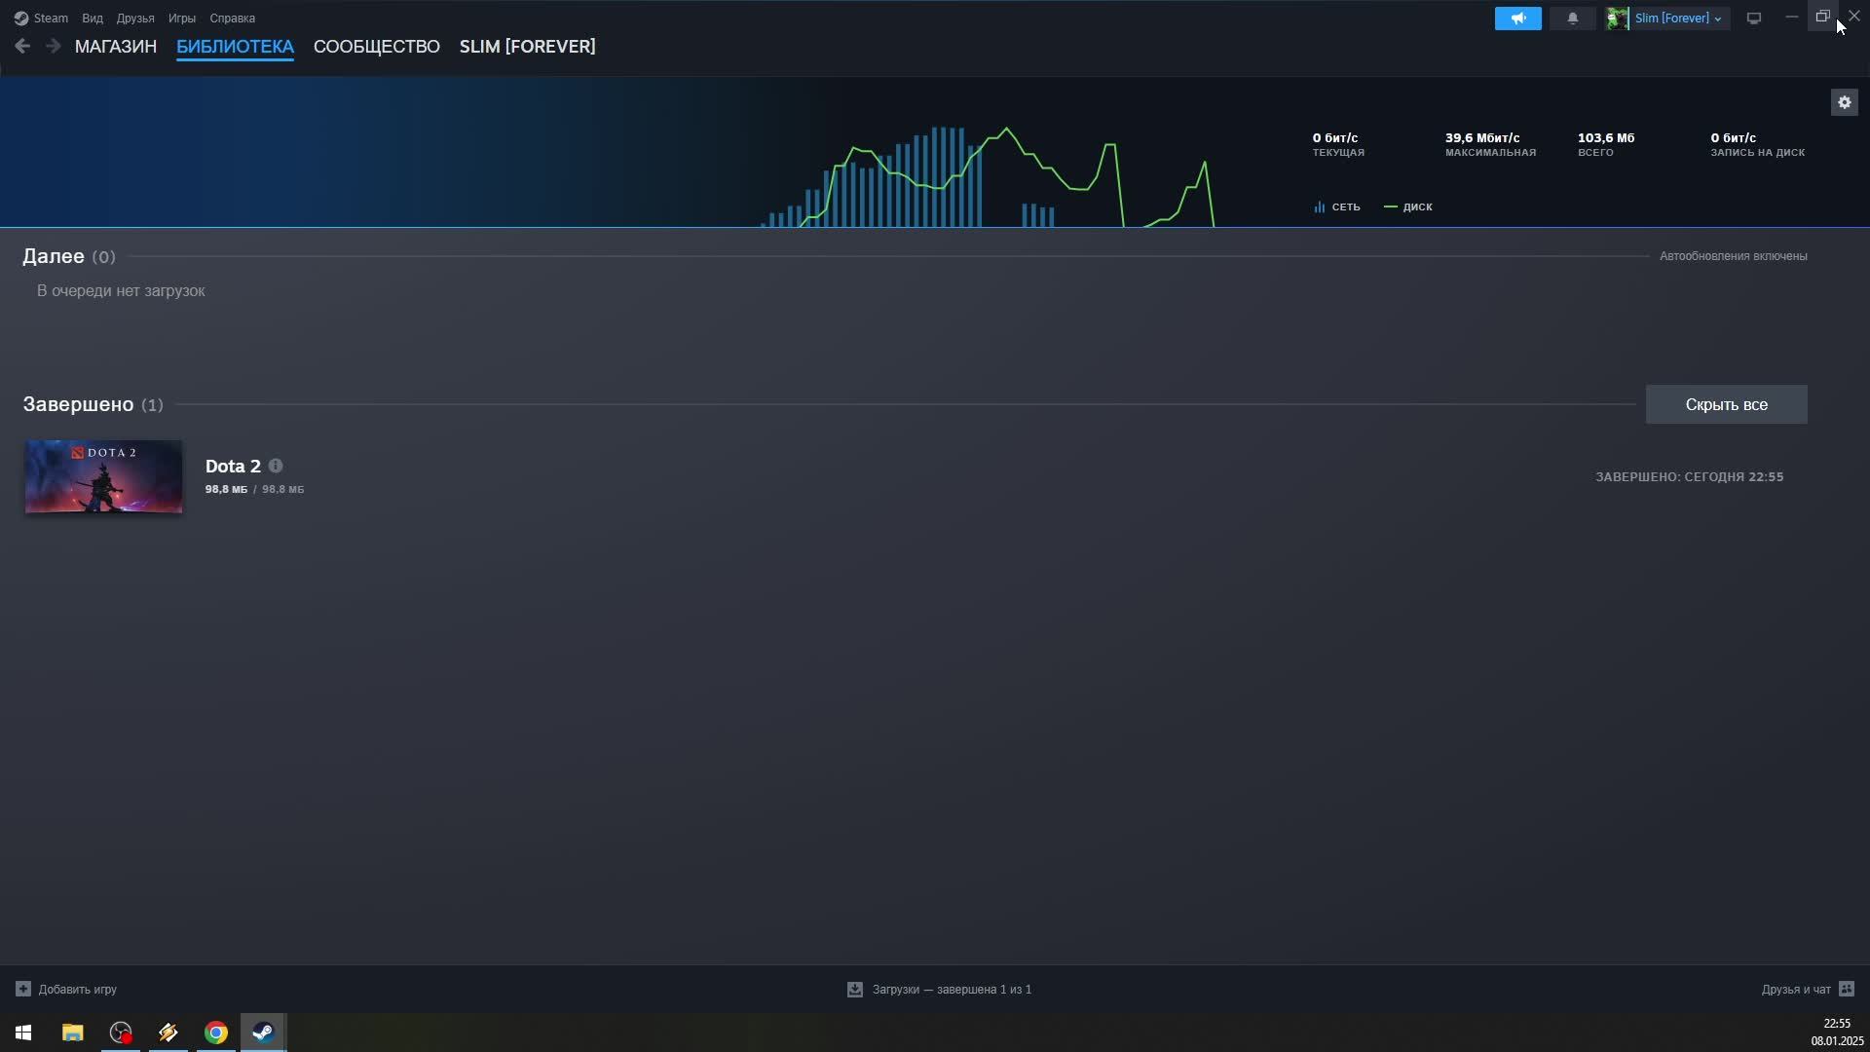Toggle the disk graph legend item
Image resolution: width=1870 pixels, height=1052 pixels.
[x=1408, y=207]
